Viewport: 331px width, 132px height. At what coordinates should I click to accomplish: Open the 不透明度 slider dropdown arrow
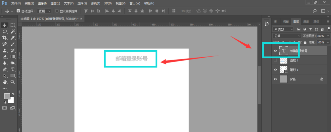click(x=328, y=36)
